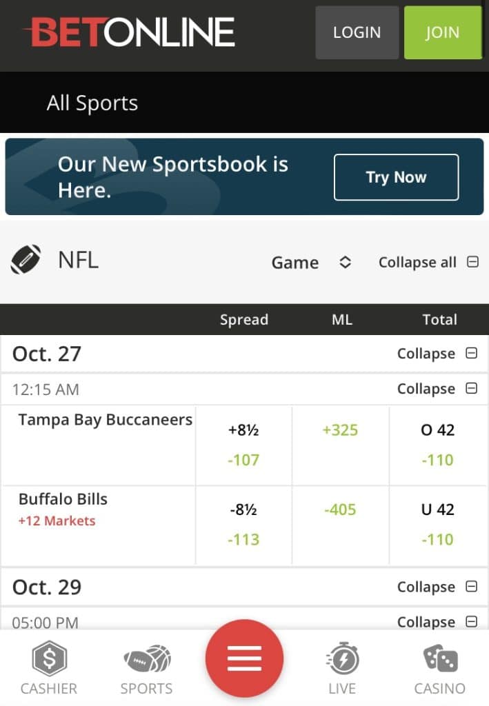Collapse the 12:15 AM games group
Screen dimensions: 489x706
click(x=471, y=389)
